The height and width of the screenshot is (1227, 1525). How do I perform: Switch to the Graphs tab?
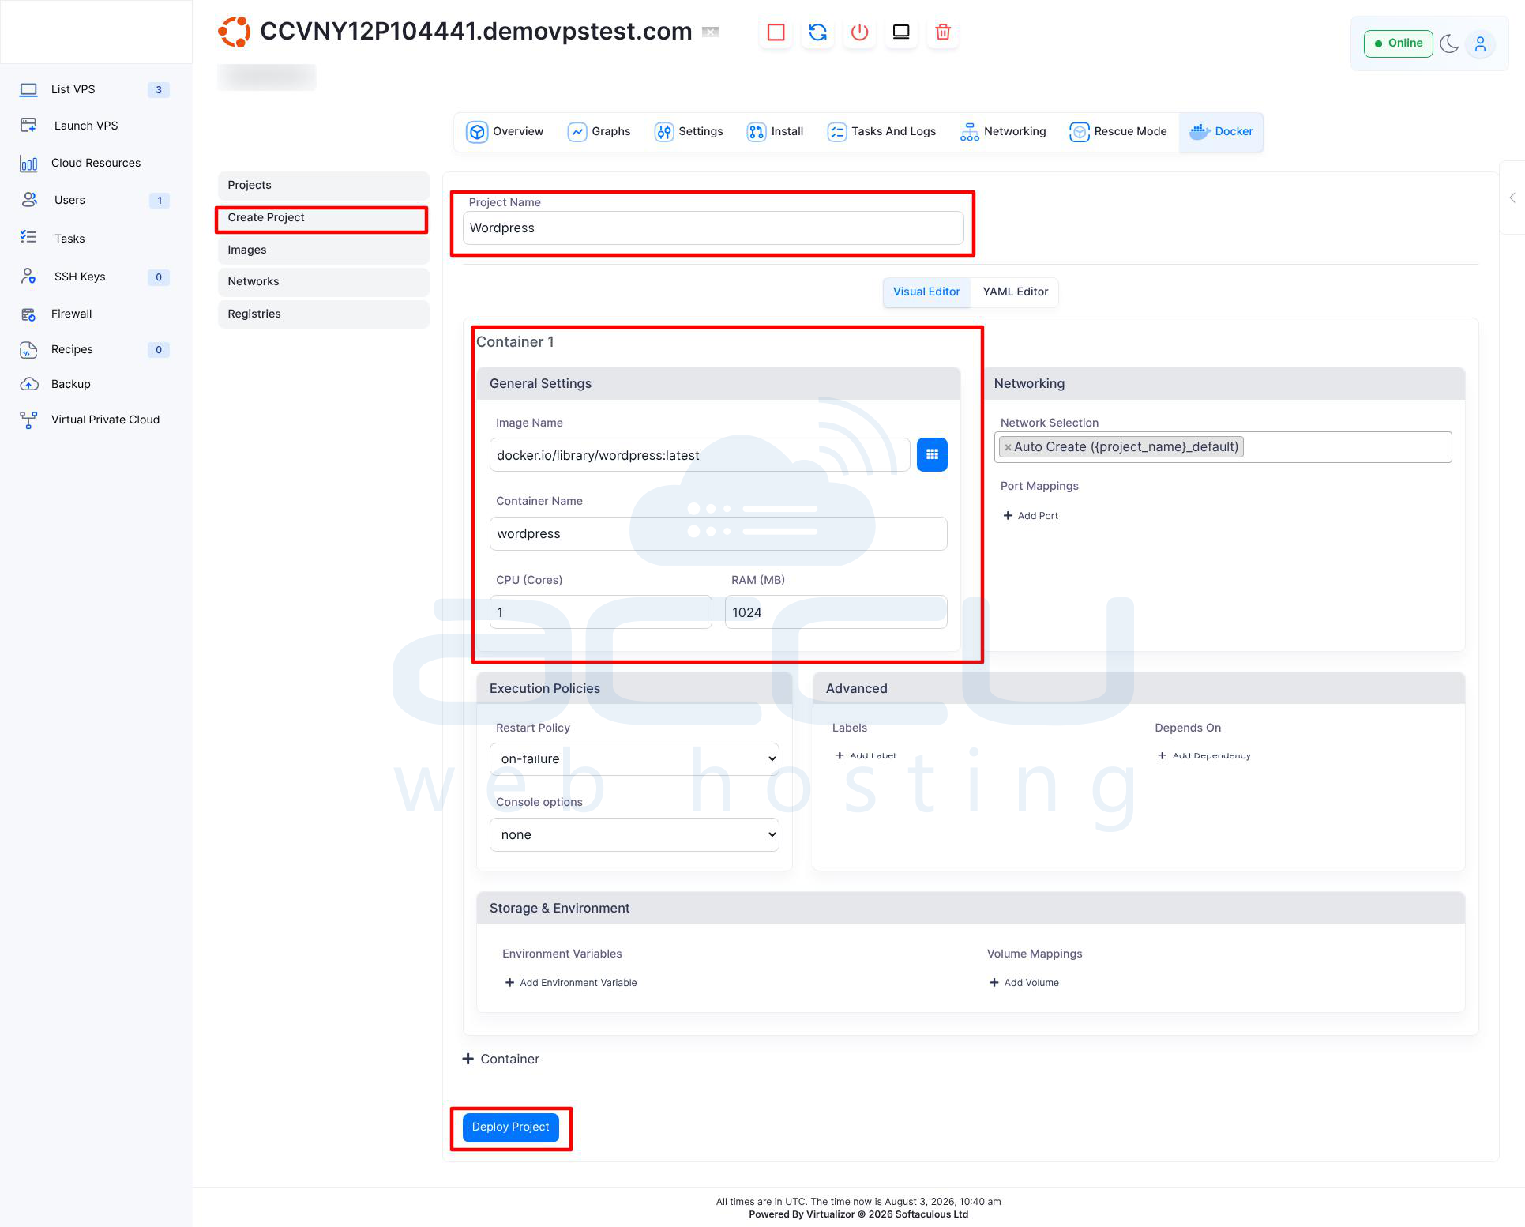599,132
